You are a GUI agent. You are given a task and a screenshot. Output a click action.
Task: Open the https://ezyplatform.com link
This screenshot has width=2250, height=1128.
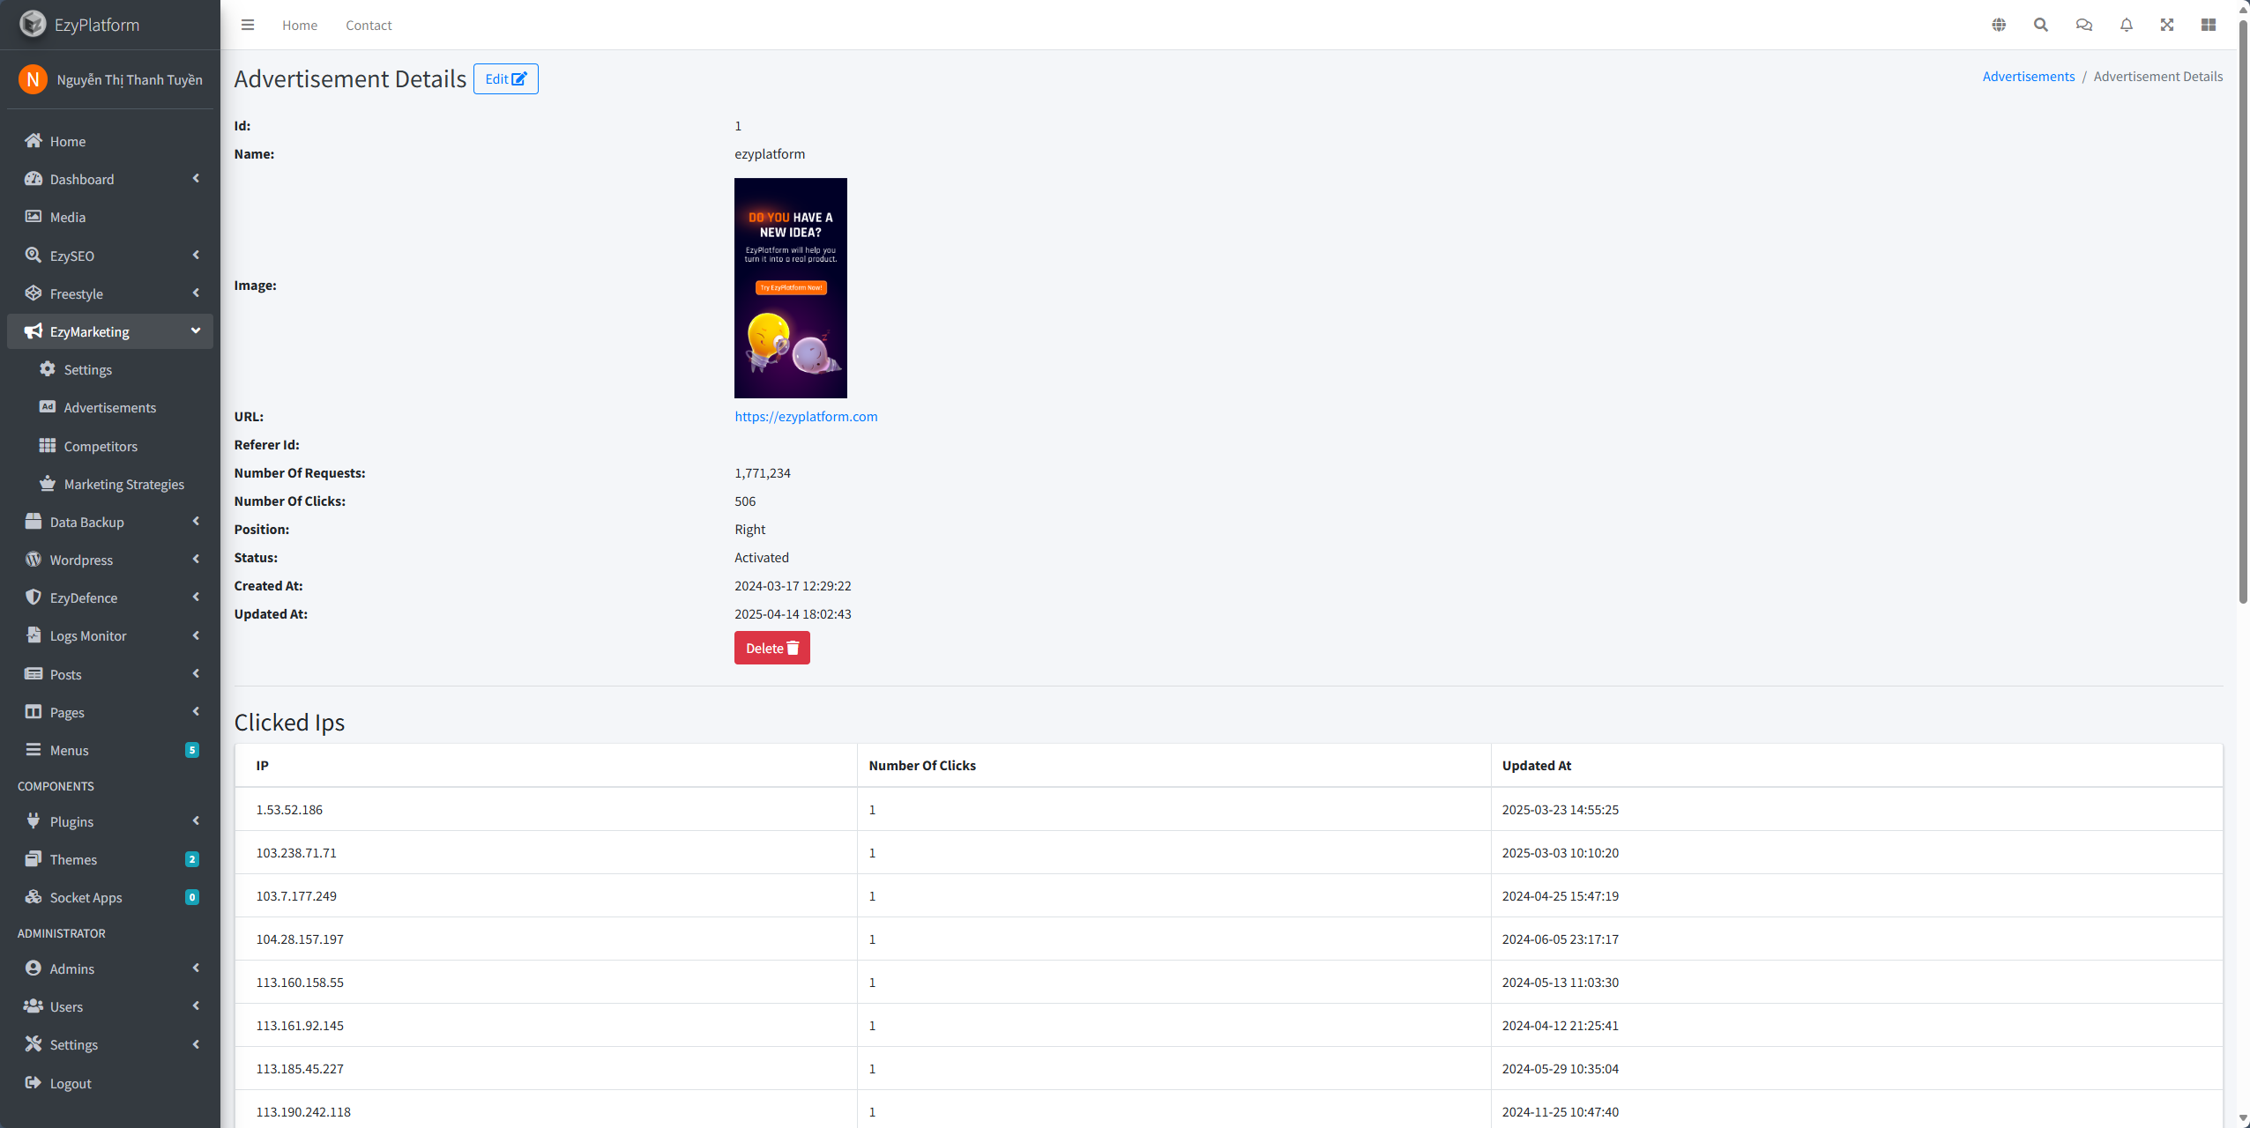coord(806,416)
